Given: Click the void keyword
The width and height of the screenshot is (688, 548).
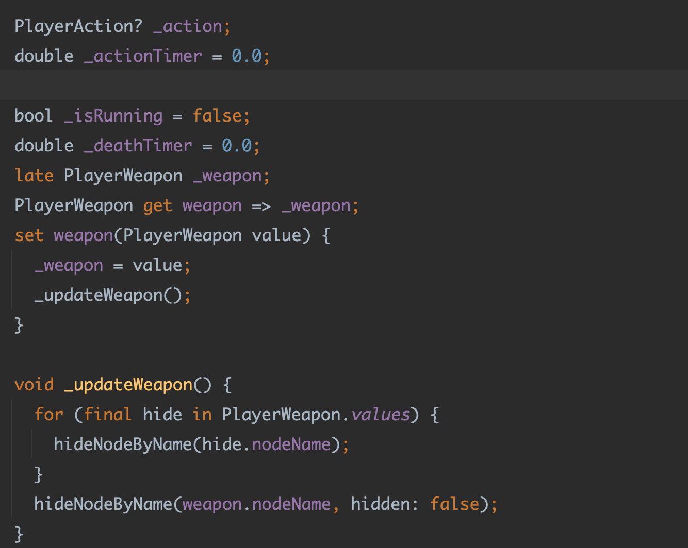Looking at the screenshot, I should coord(34,385).
